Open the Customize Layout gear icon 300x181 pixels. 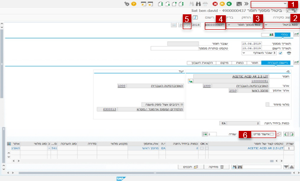coord(127,4)
